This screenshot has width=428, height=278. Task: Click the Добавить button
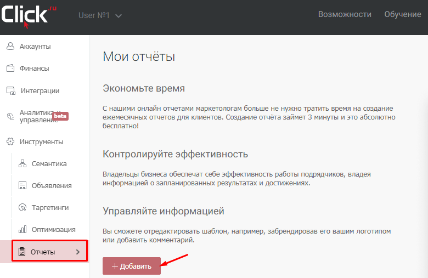tap(132, 266)
